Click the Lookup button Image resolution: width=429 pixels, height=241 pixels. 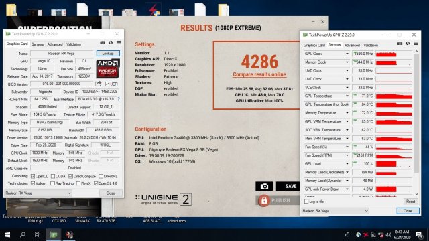coord(108,54)
